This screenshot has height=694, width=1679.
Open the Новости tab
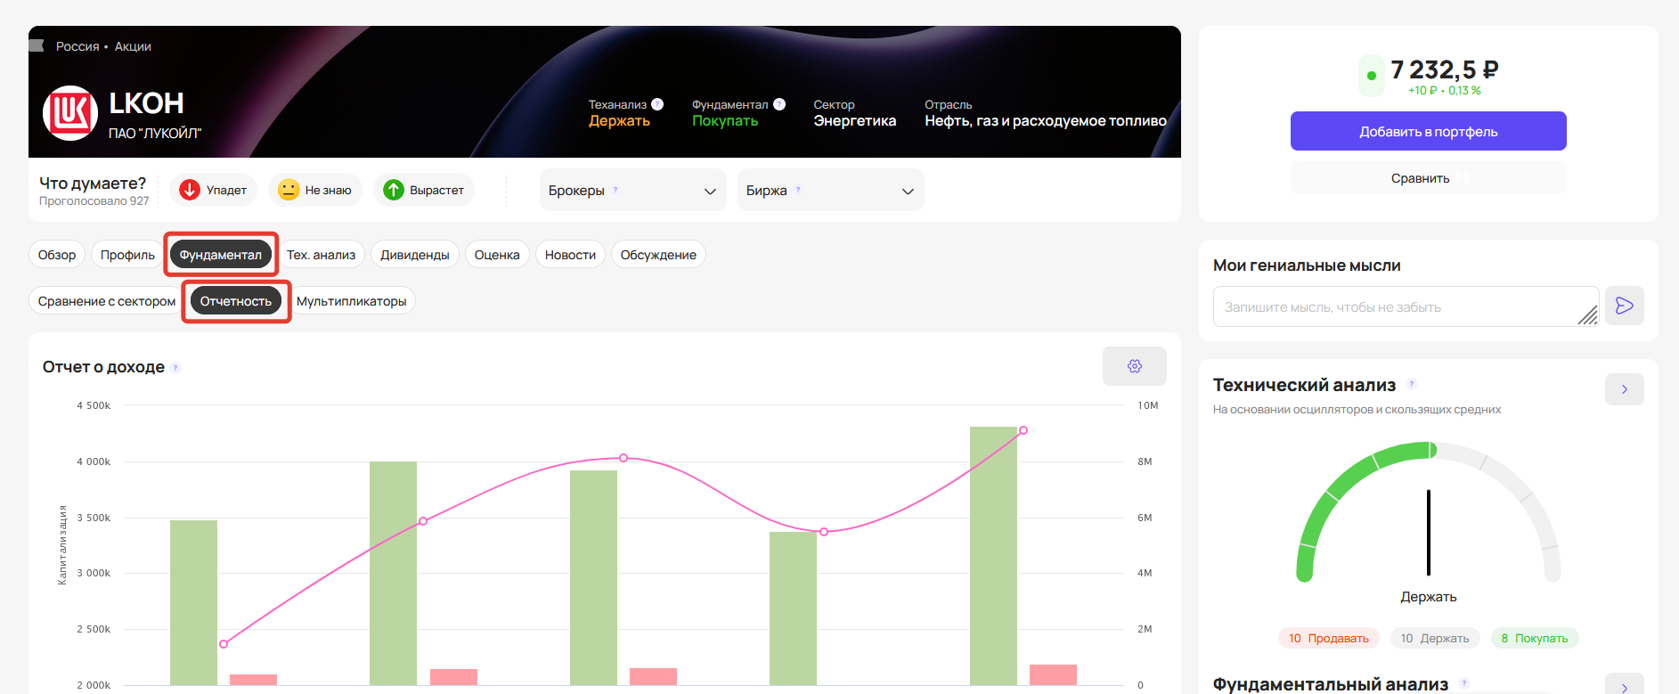[x=570, y=255]
